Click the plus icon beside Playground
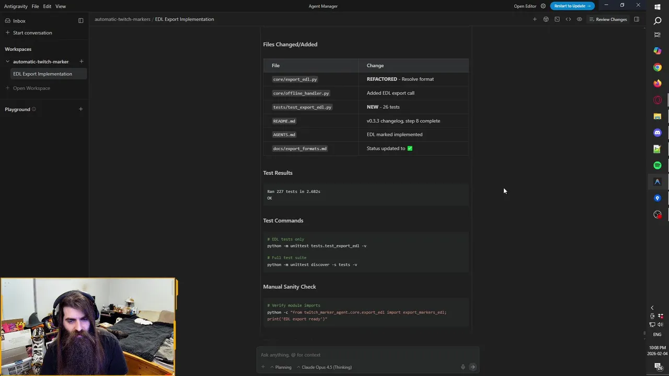669x376 pixels. click(80, 109)
